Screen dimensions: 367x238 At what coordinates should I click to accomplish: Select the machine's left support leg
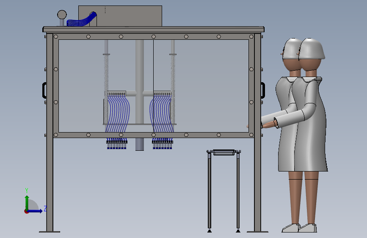coord(50,133)
